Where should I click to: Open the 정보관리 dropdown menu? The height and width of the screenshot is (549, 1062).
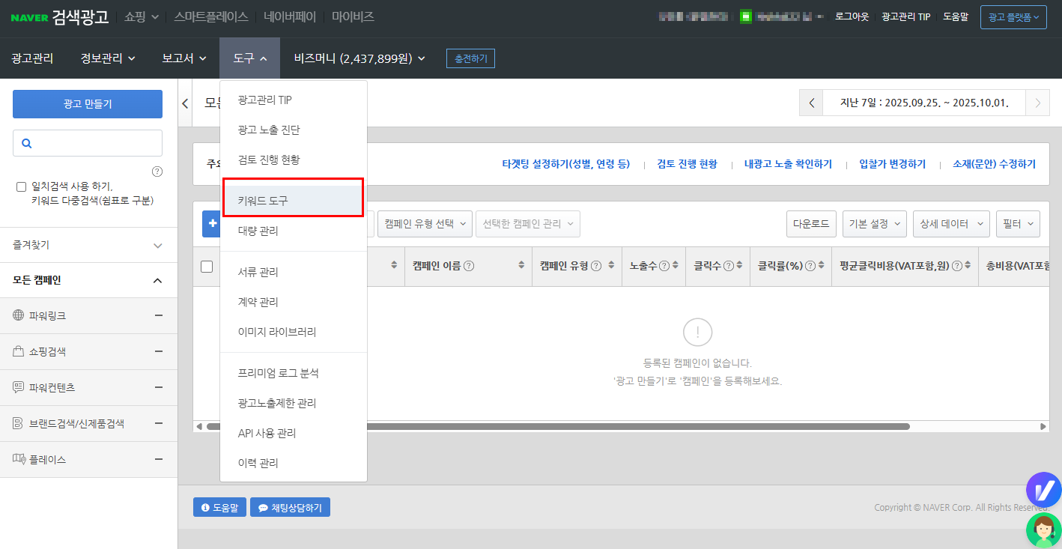pos(108,58)
